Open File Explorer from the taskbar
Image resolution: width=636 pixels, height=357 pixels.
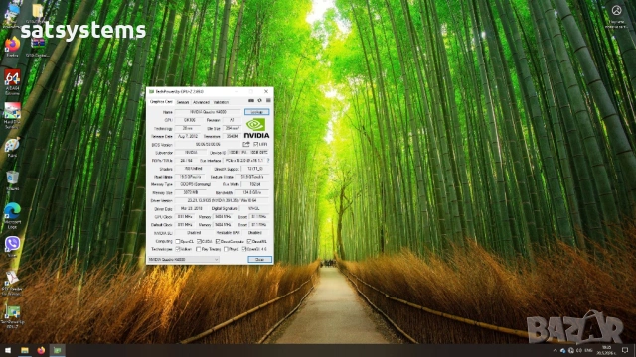coord(25,350)
